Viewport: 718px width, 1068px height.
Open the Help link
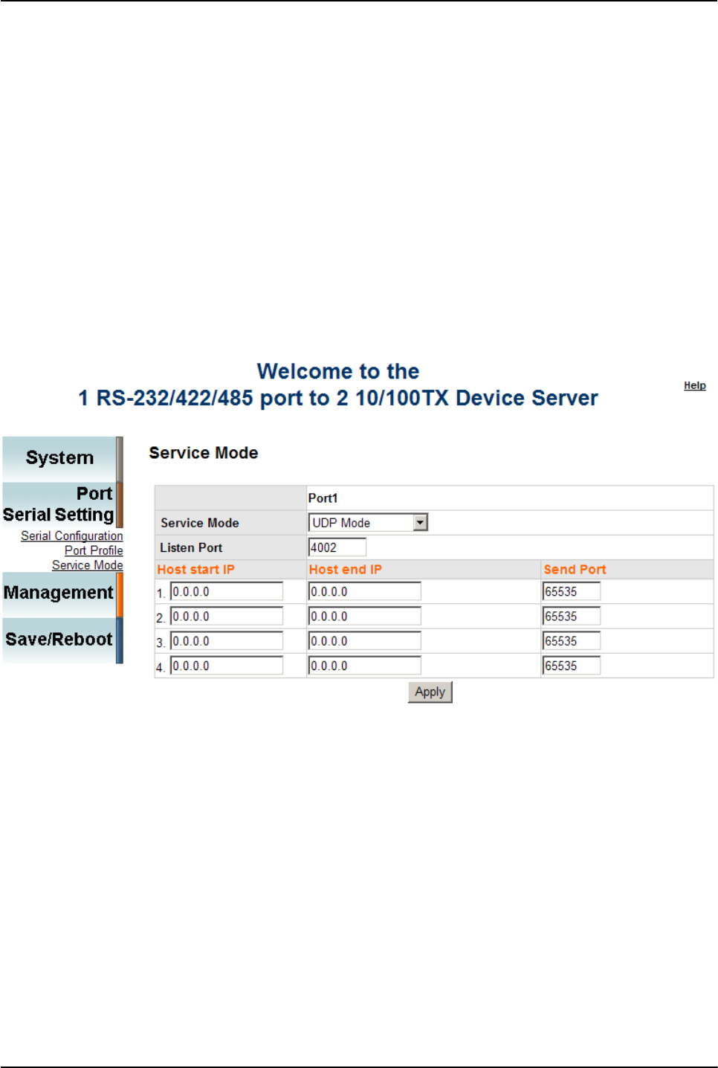tap(694, 385)
